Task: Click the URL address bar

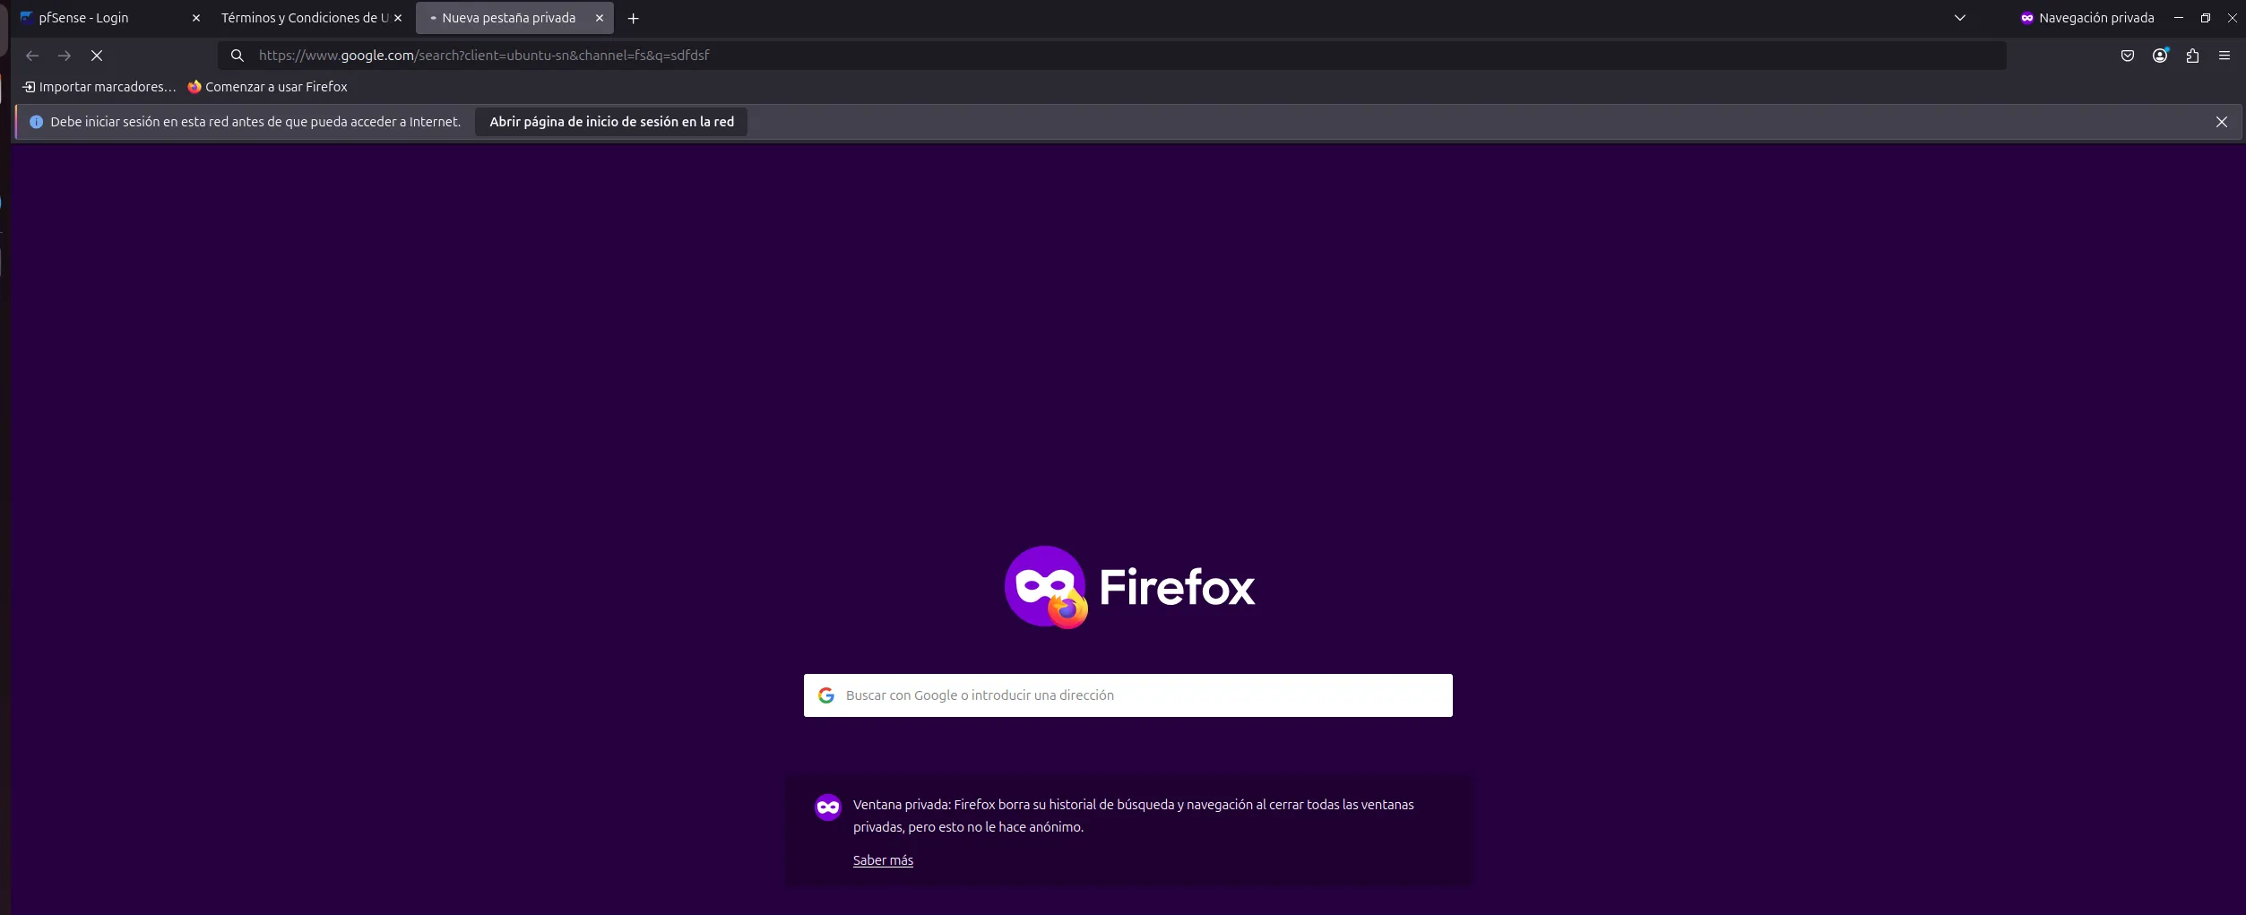Action: tap(1111, 56)
